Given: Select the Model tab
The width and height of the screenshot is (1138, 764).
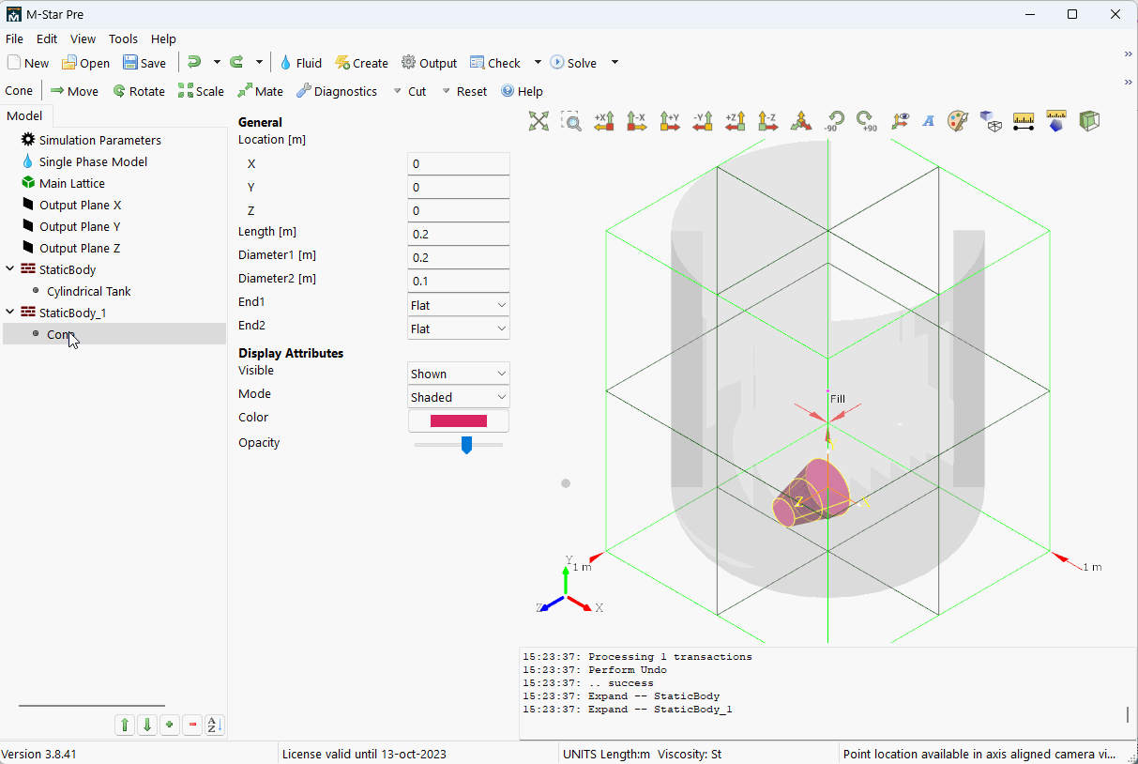Looking at the screenshot, I should [x=24, y=115].
